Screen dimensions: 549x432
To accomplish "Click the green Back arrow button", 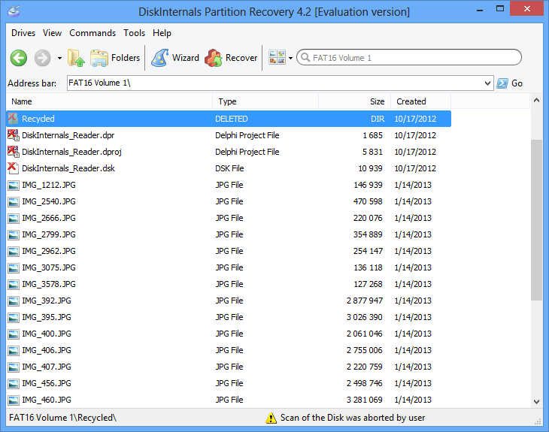I will click(x=19, y=58).
